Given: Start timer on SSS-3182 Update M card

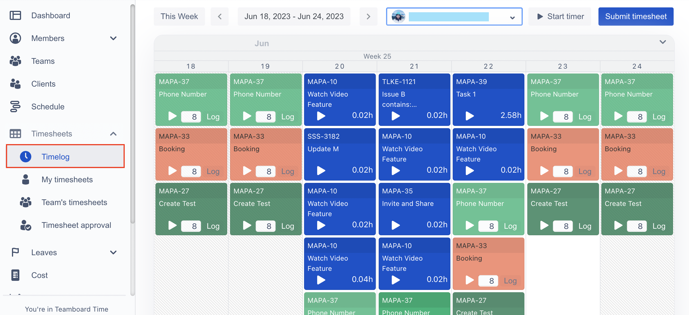Looking at the screenshot, I should [321, 171].
